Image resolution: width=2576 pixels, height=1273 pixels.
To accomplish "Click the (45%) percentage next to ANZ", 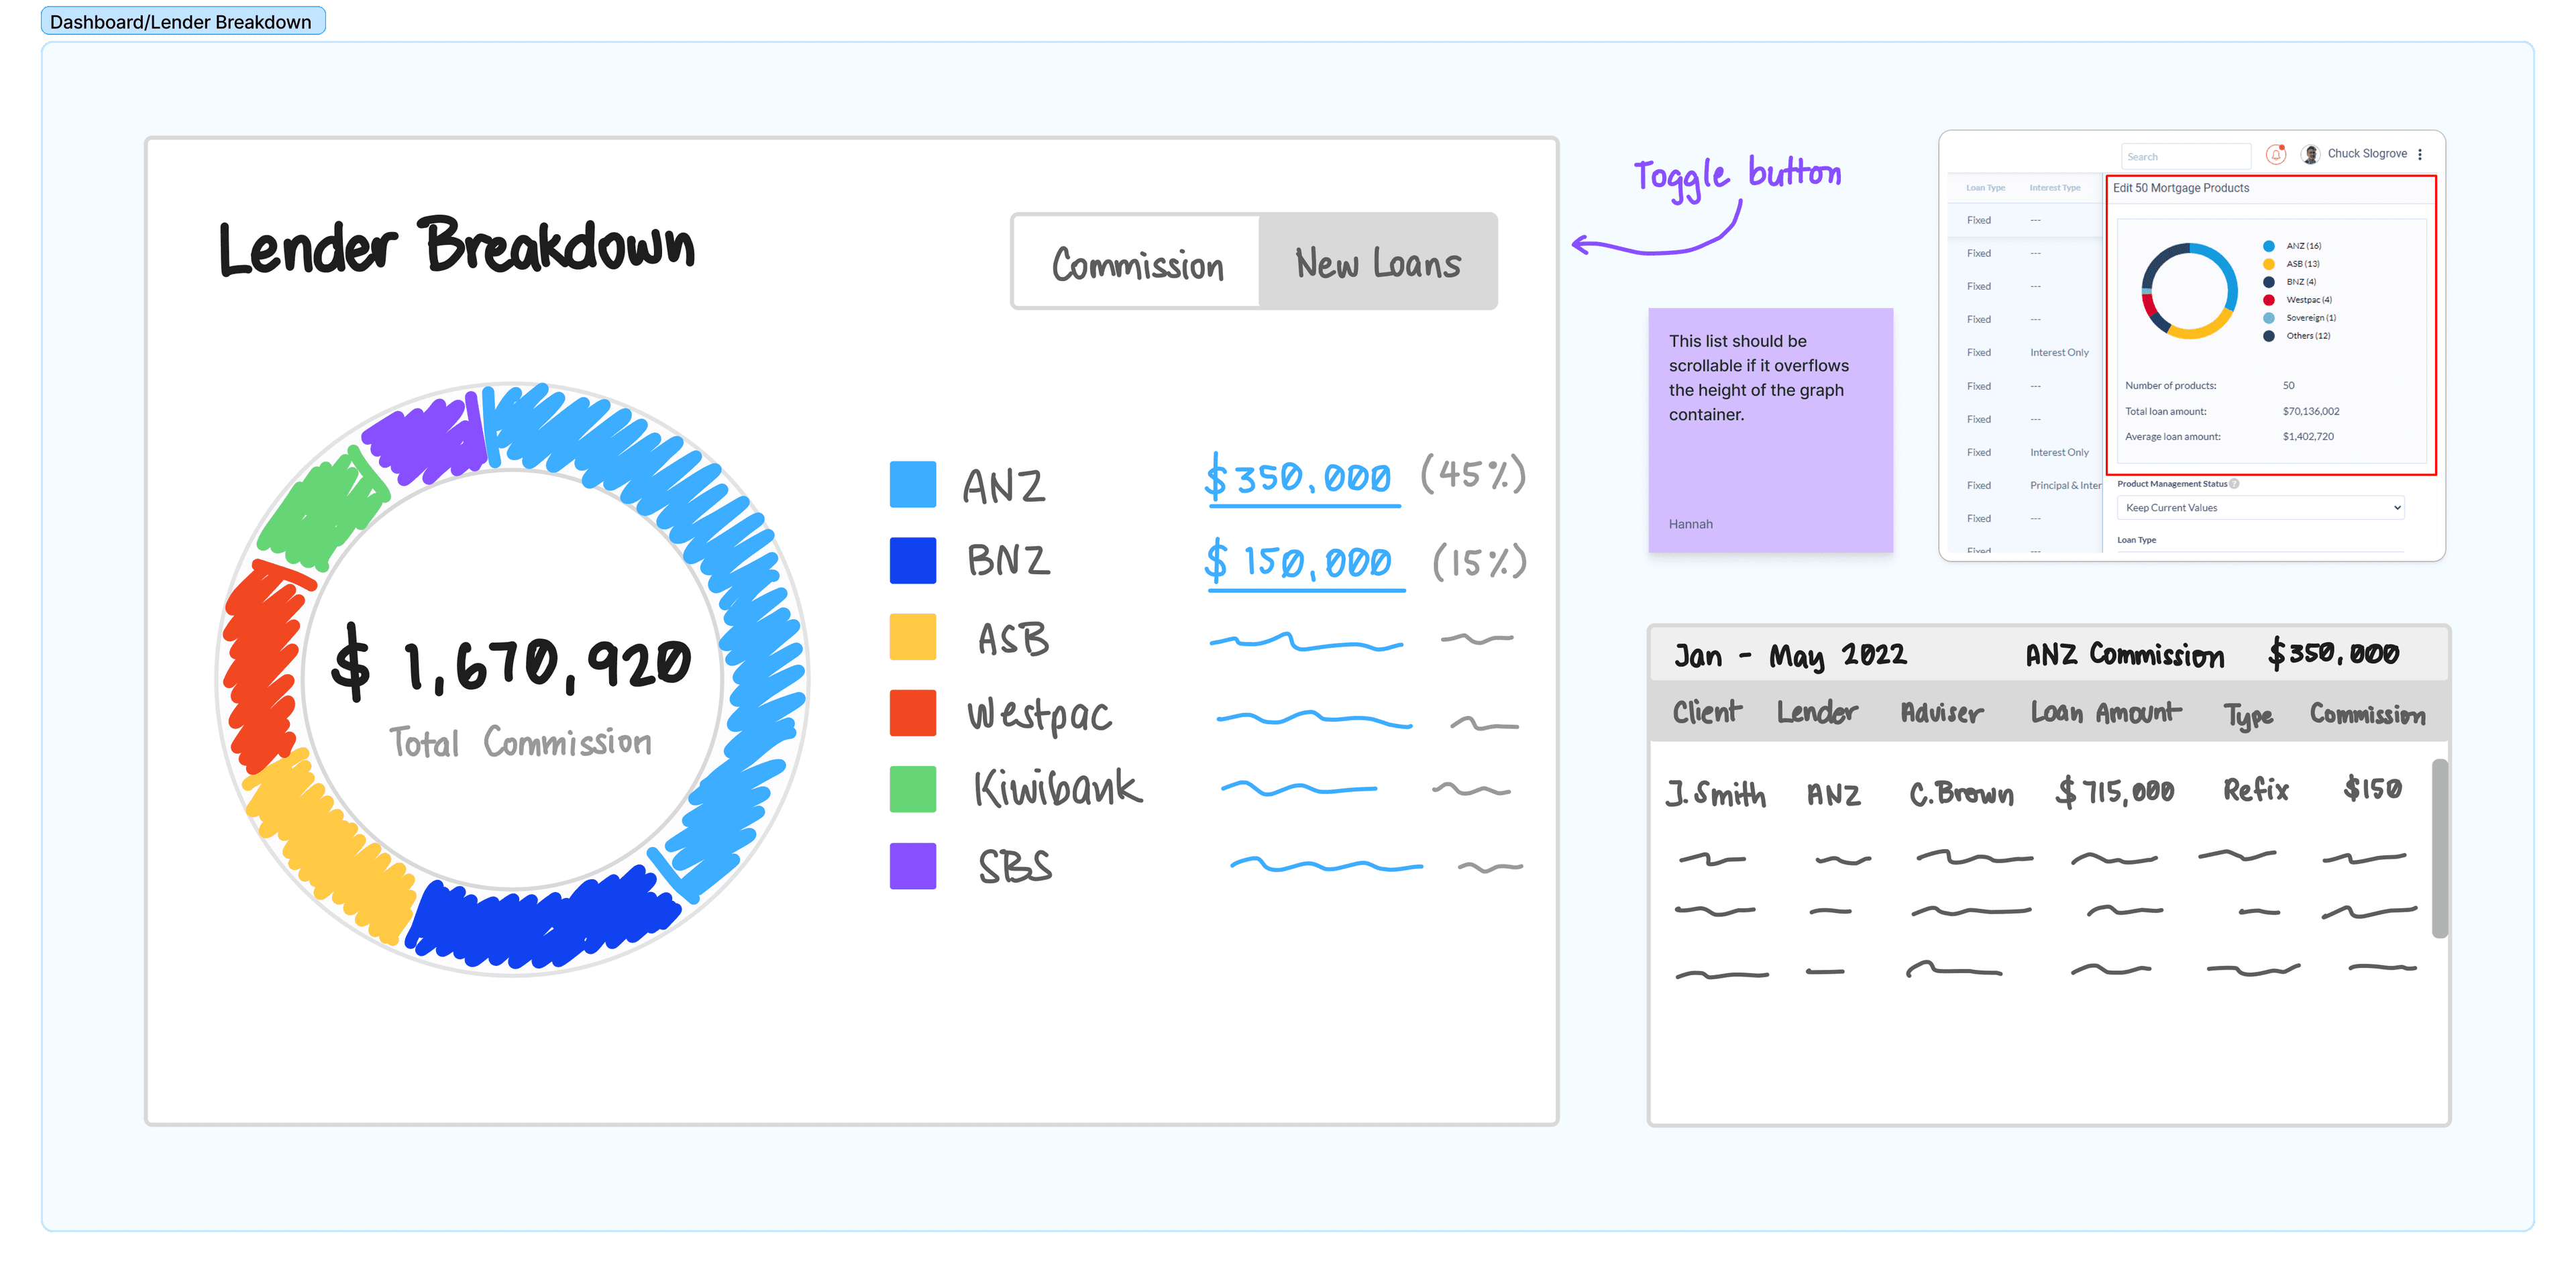I will tap(1474, 474).
